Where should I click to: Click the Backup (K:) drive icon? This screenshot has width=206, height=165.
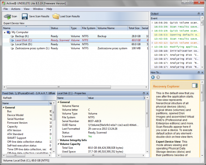click(12, 36)
